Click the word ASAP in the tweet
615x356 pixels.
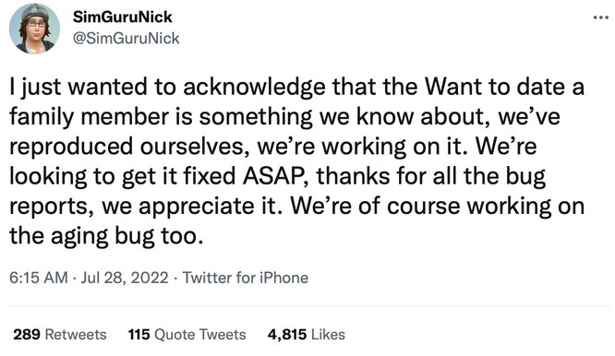point(272,176)
